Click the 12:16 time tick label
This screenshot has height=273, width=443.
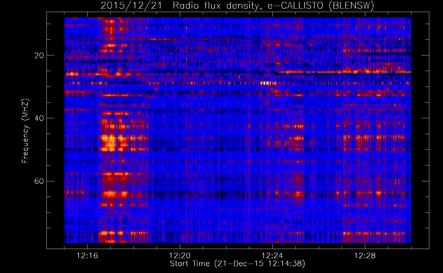tap(87, 256)
